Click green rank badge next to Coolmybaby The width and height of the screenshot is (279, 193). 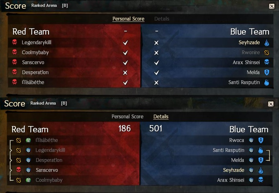[x=28, y=180]
